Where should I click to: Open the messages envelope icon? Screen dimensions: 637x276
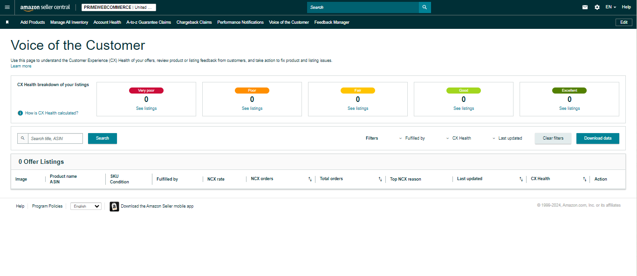(x=585, y=7)
